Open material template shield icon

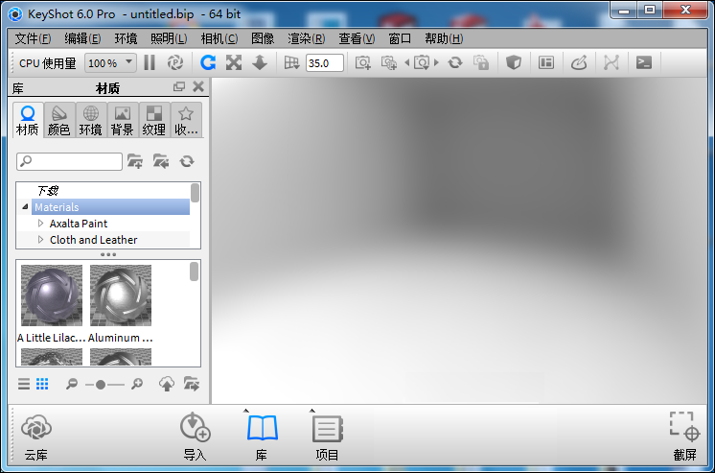[514, 62]
